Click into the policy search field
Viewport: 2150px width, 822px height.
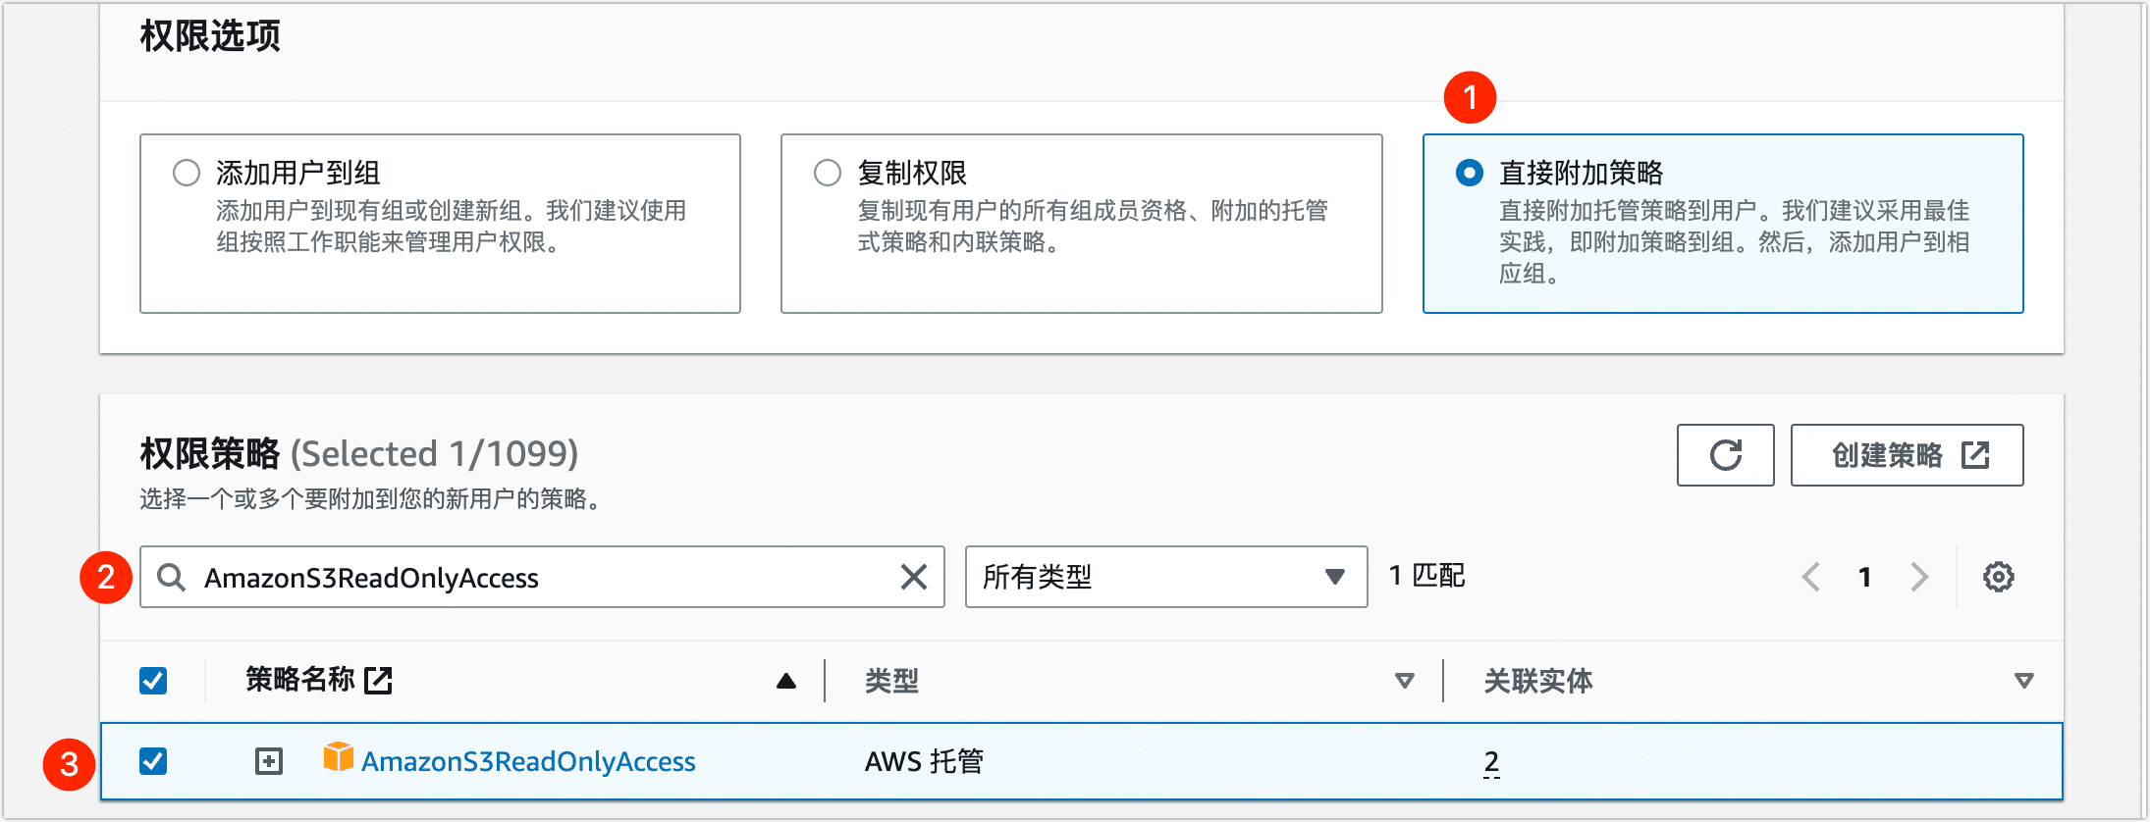click(x=540, y=577)
